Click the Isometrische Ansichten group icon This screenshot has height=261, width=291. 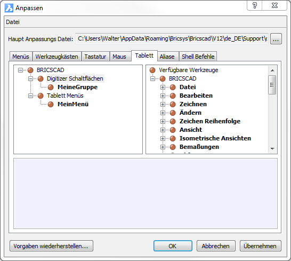click(x=173, y=138)
